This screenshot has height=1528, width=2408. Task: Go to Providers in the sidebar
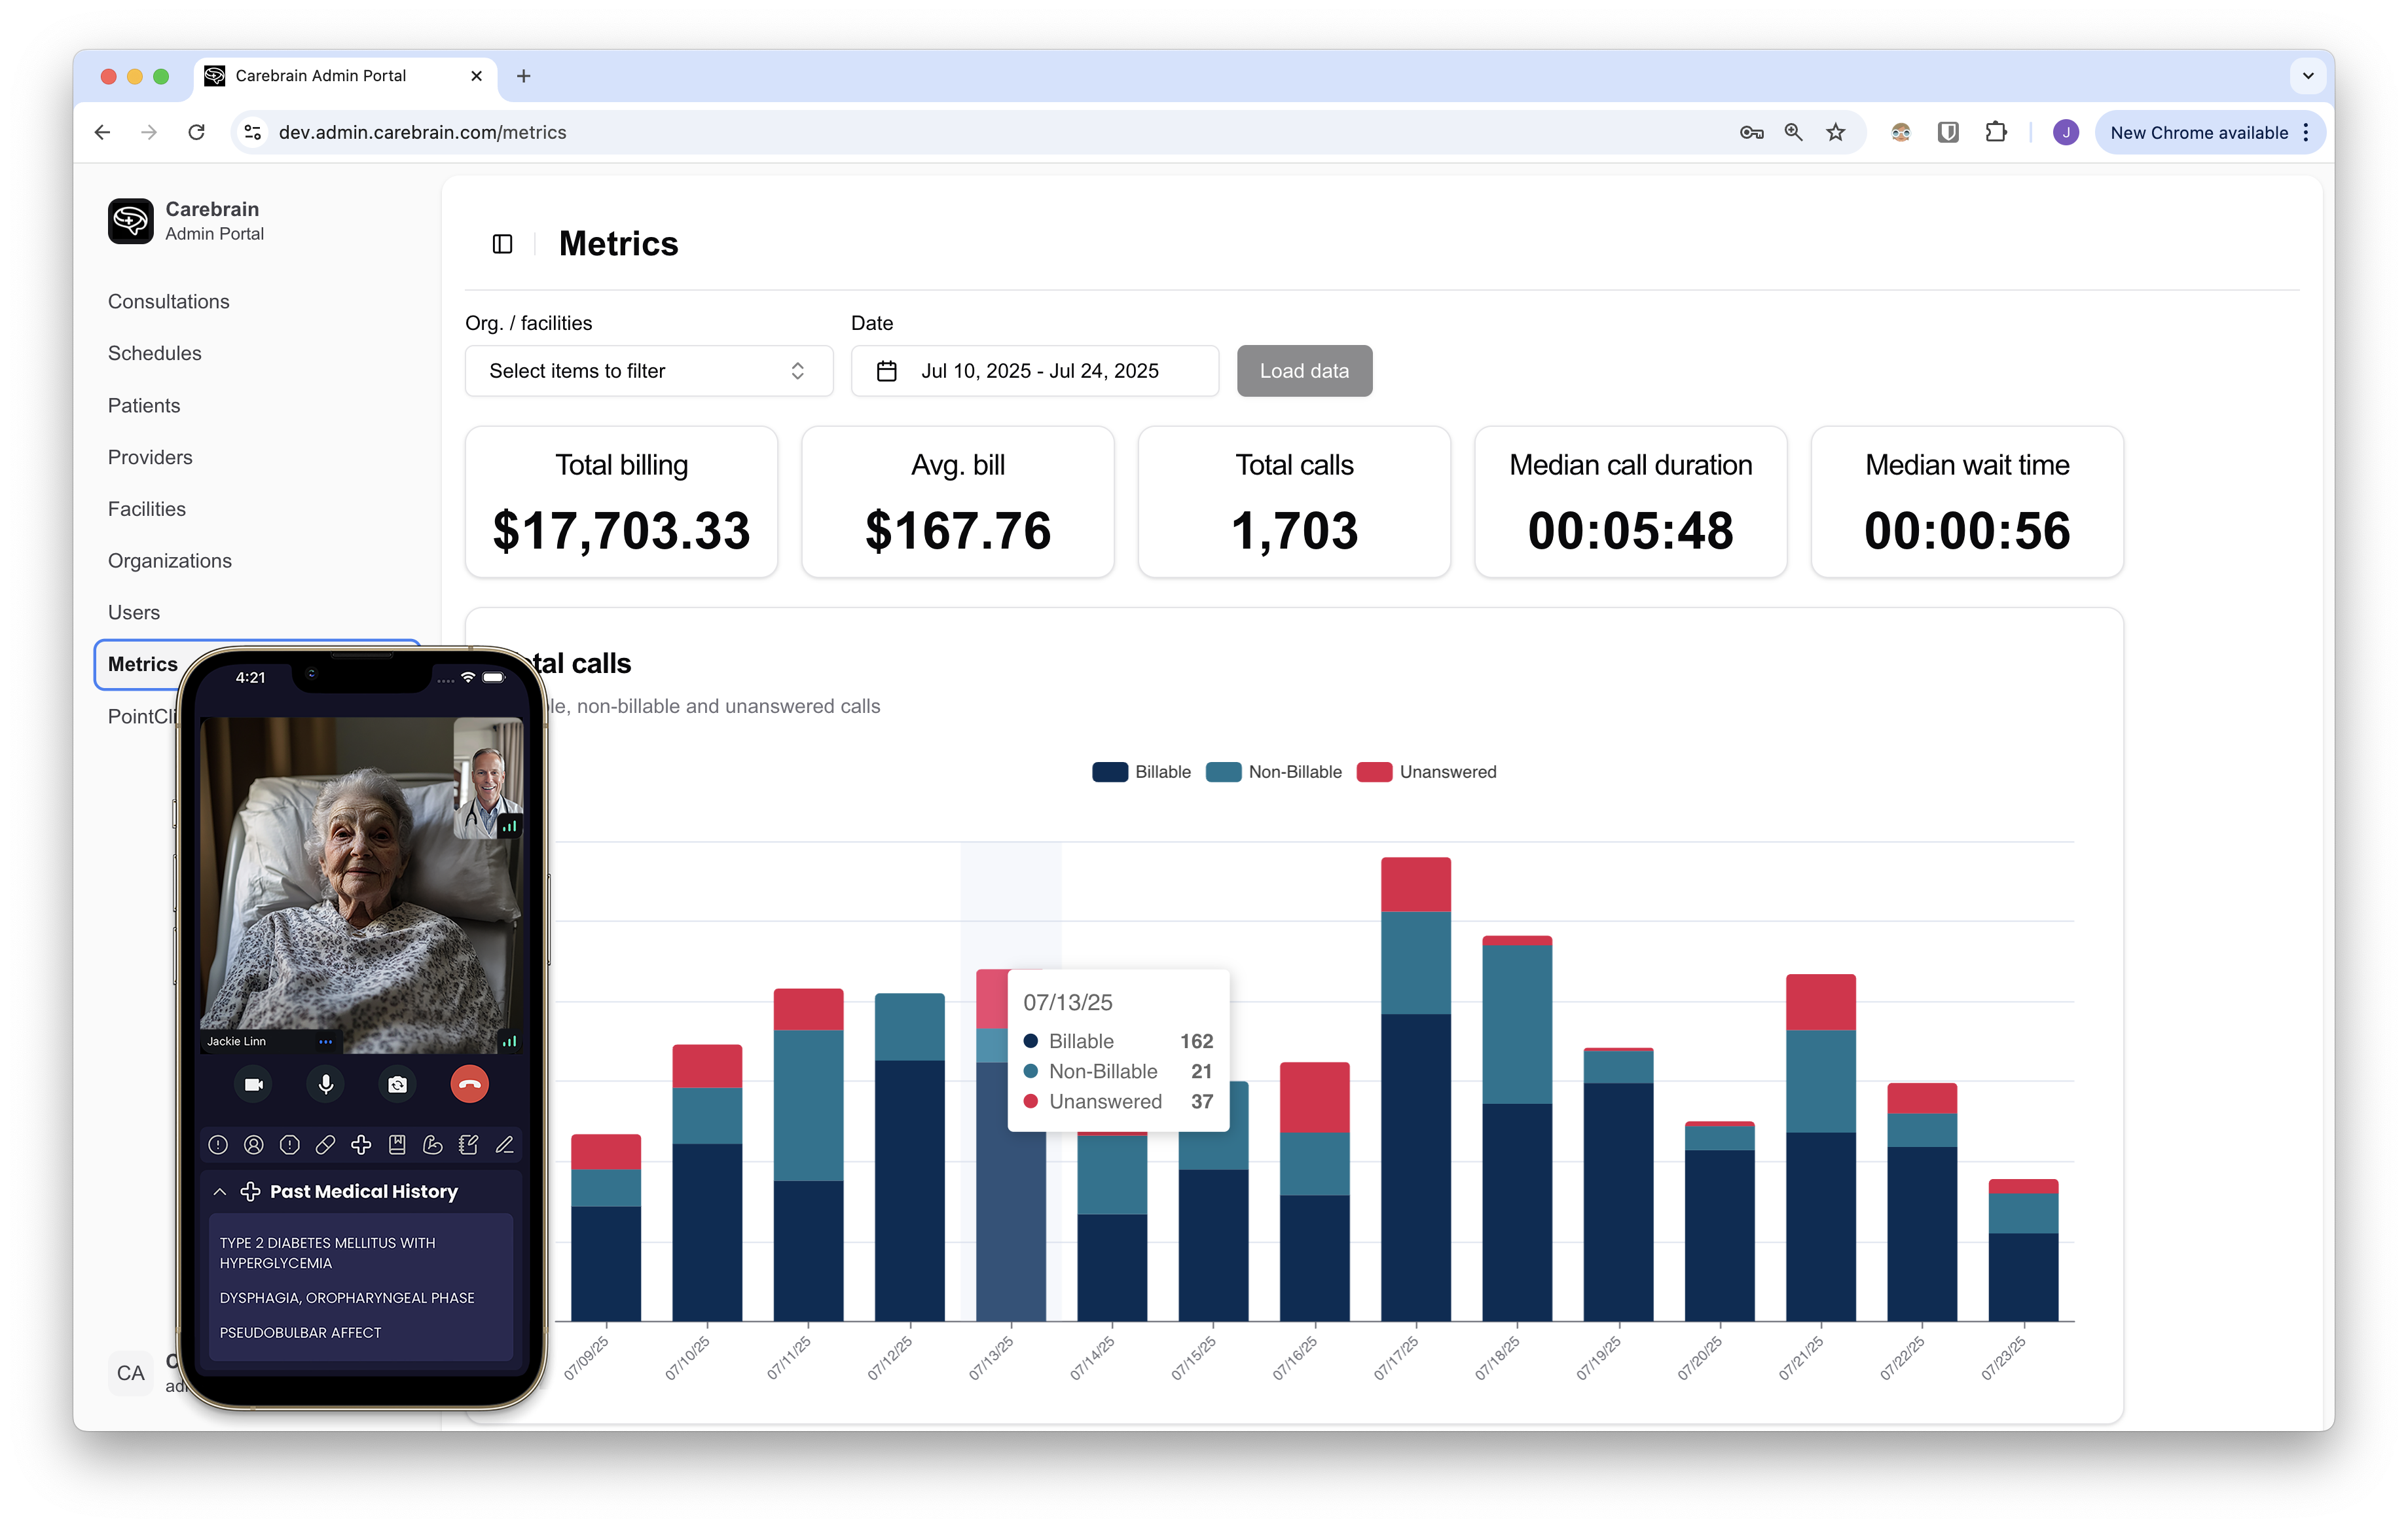click(x=150, y=457)
